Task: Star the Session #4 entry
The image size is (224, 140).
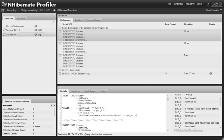Action: coord(4,35)
